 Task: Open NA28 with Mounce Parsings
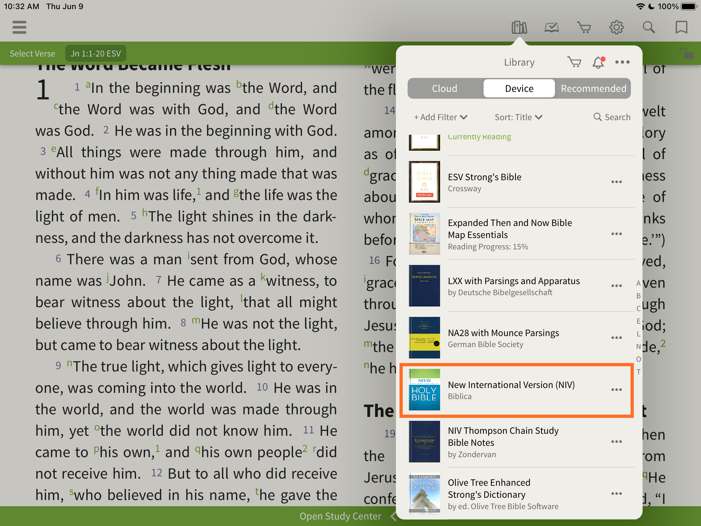coord(503,338)
